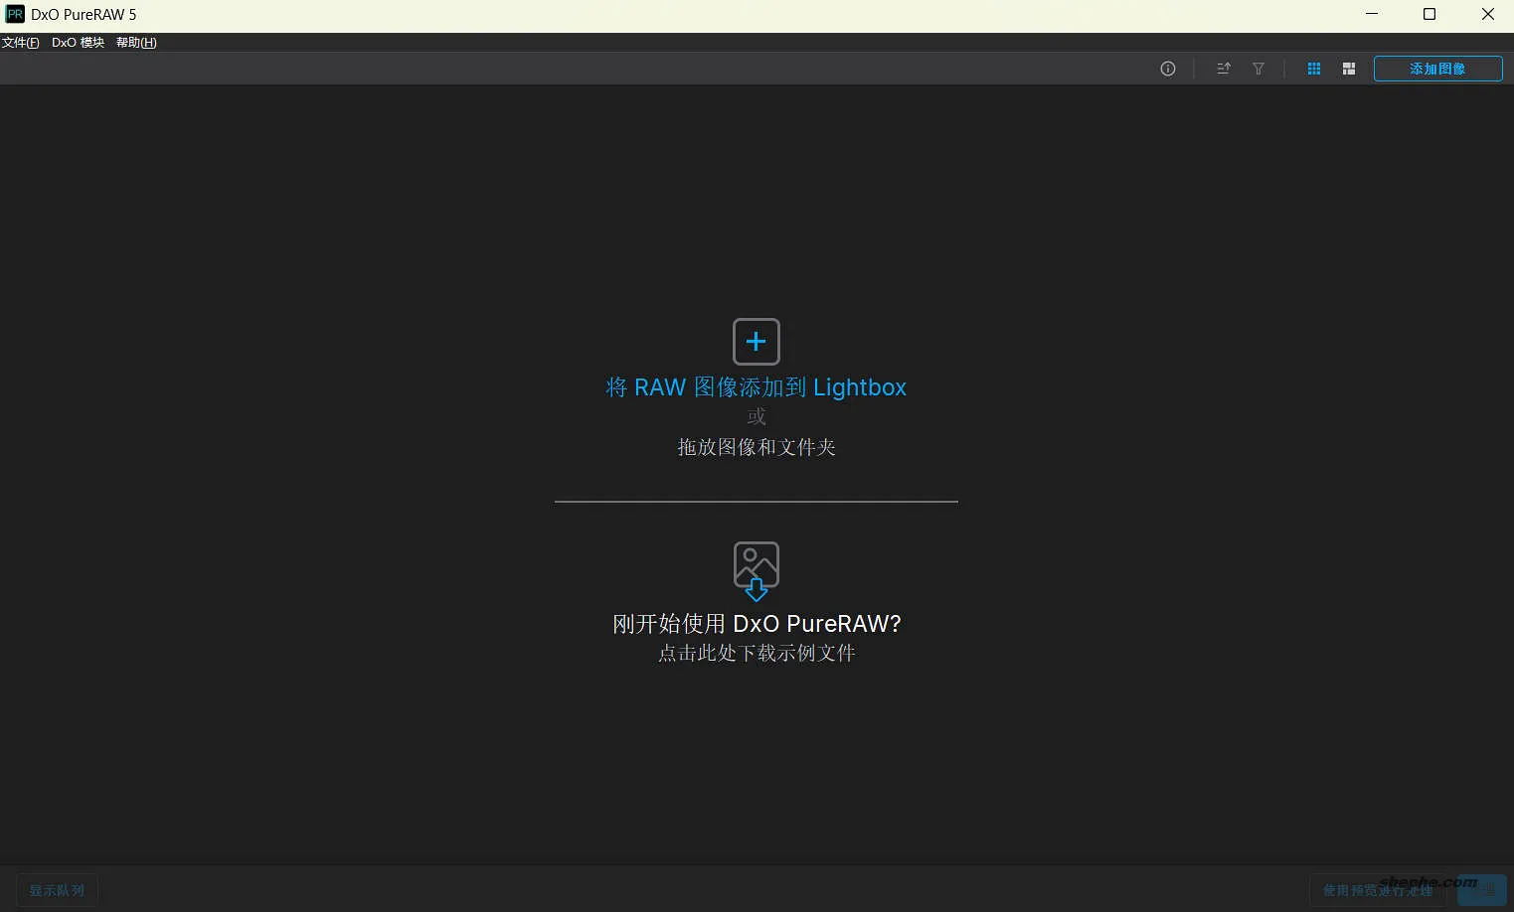Open the sort order options icon
The height and width of the screenshot is (912, 1514).
tap(1224, 69)
